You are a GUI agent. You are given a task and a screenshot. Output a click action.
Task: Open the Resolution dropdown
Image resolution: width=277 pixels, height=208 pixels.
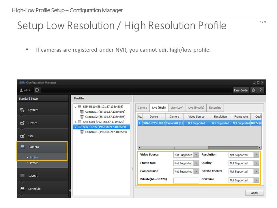click(x=256, y=155)
